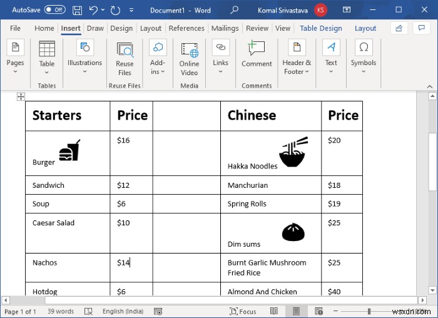The height and width of the screenshot is (318, 438).
Task: Collapse the ribbon with the chevron
Action: point(430,86)
